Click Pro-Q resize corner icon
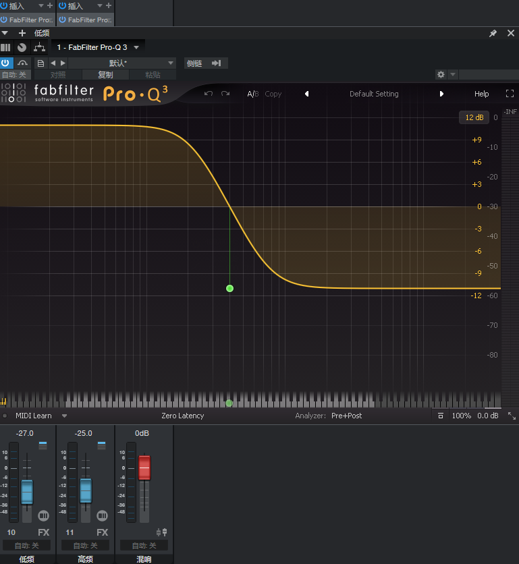The image size is (519, 564). click(x=512, y=416)
